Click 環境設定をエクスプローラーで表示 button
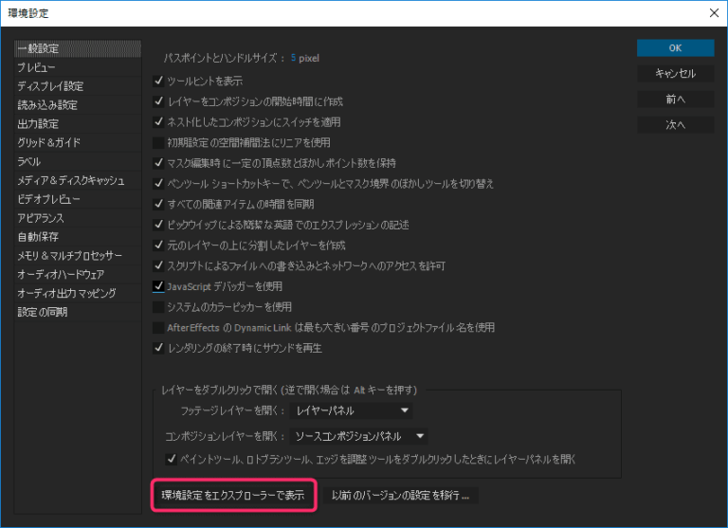The height and width of the screenshot is (528, 728). click(x=233, y=495)
